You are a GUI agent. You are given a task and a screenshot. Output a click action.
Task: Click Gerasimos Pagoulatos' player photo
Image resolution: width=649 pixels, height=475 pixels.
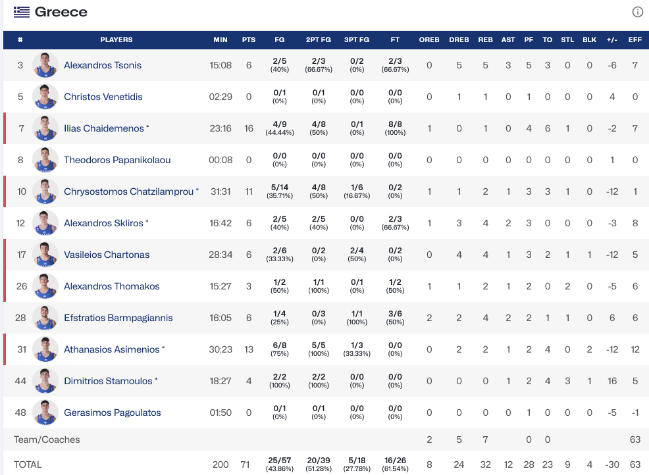pos(45,413)
